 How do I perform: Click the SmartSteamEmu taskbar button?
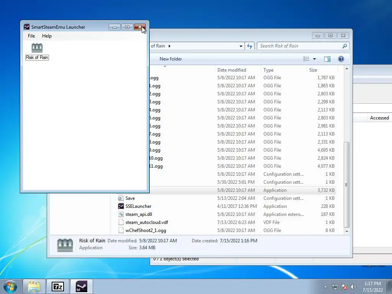pyautogui.click(x=82, y=286)
